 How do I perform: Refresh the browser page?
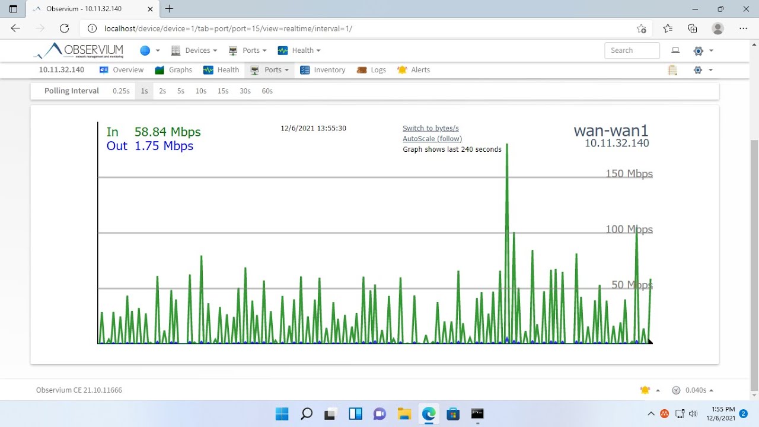point(65,28)
